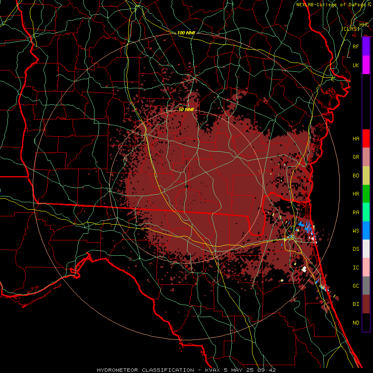Click the HA legend label
The width and height of the screenshot is (373, 373).
tap(356, 139)
